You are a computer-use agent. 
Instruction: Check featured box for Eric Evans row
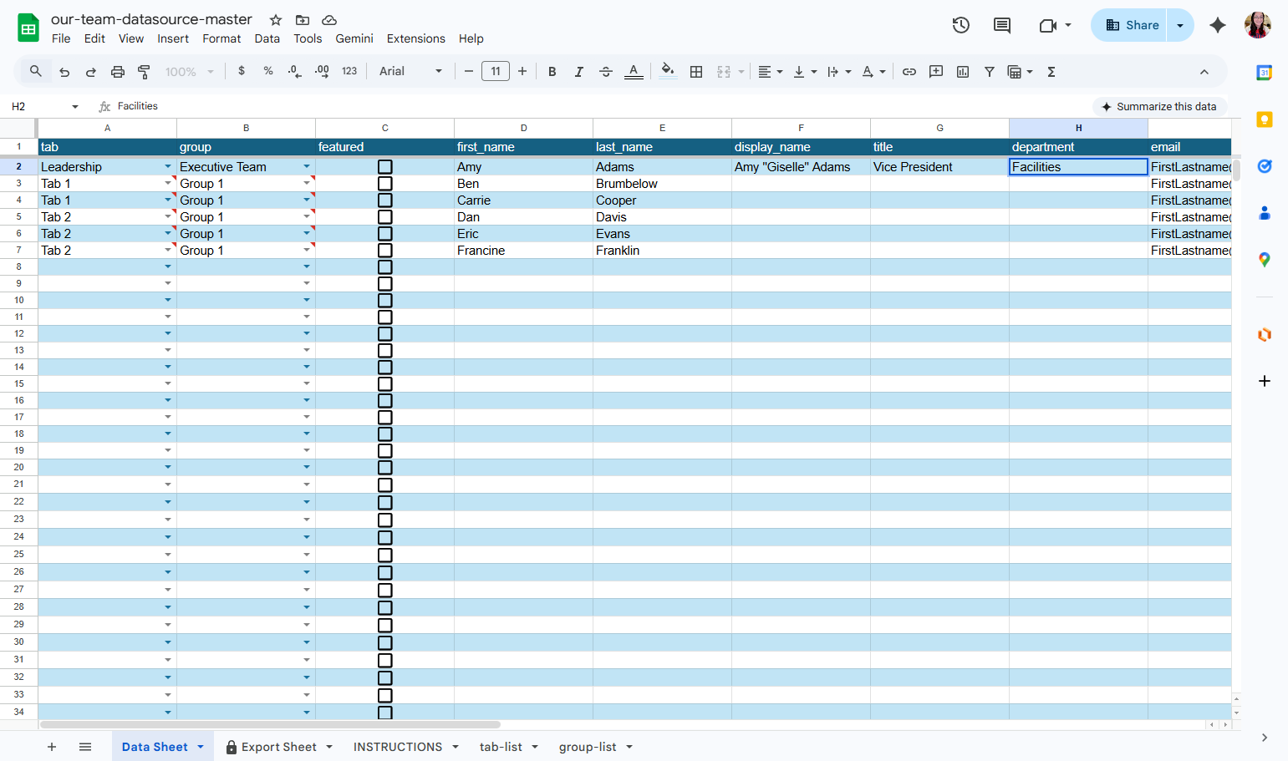385,234
